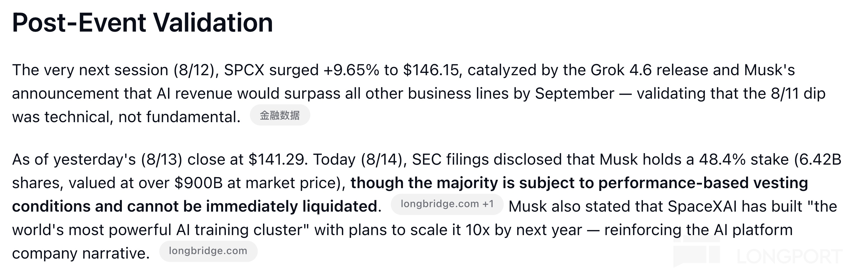The image size is (847, 272).
Task: Open the longbridge.com +1 source chip
Action: click(x=447, y=204)
